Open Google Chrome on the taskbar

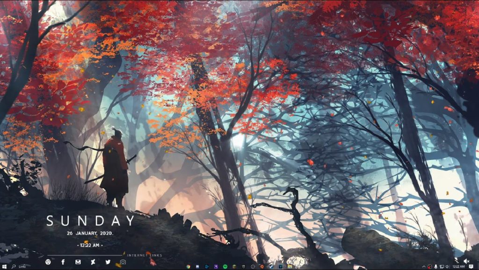(189, 266)
